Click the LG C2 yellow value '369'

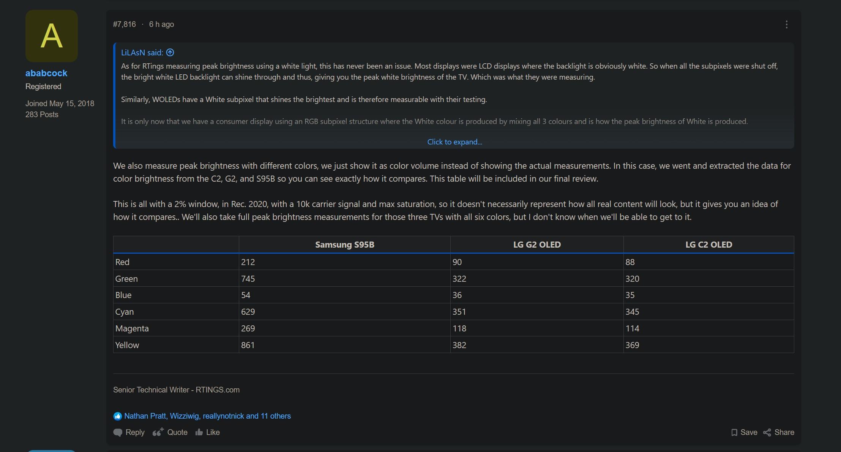(x=633, y=345)
